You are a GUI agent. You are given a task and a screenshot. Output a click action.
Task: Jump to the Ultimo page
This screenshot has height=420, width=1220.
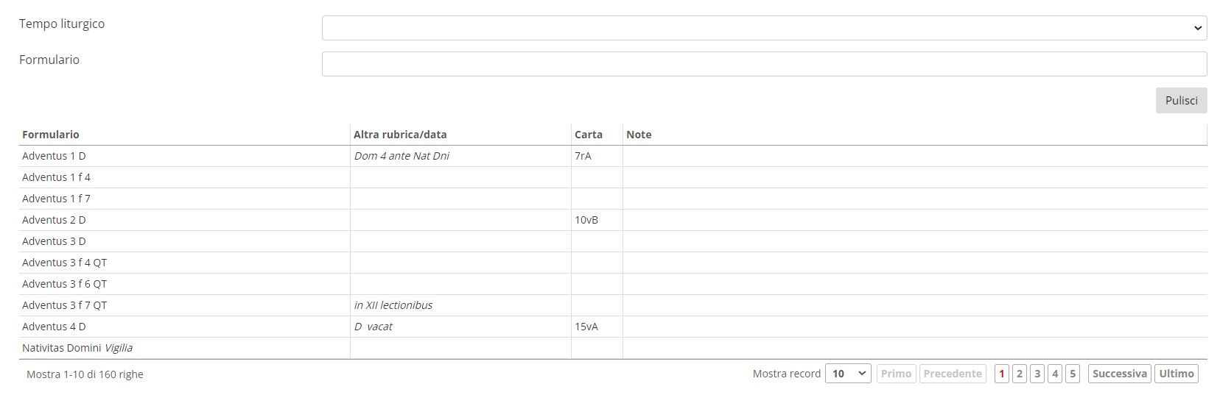(1176, 374)
